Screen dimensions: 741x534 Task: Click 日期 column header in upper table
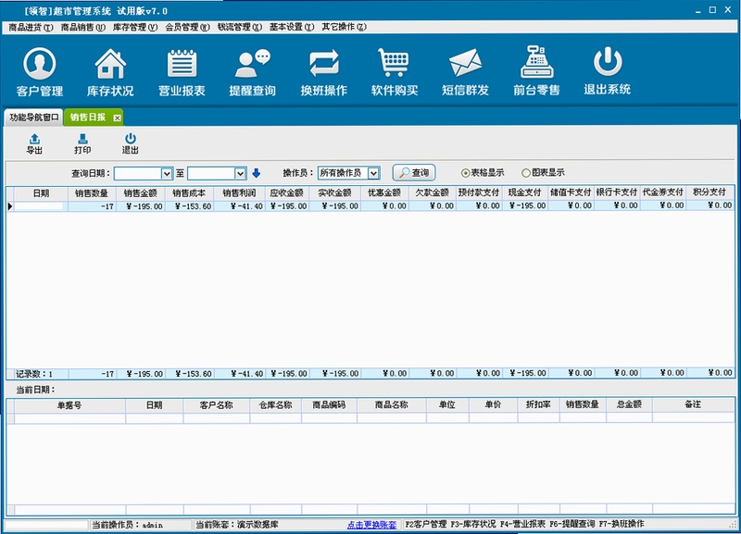click(x=41, y=193)
